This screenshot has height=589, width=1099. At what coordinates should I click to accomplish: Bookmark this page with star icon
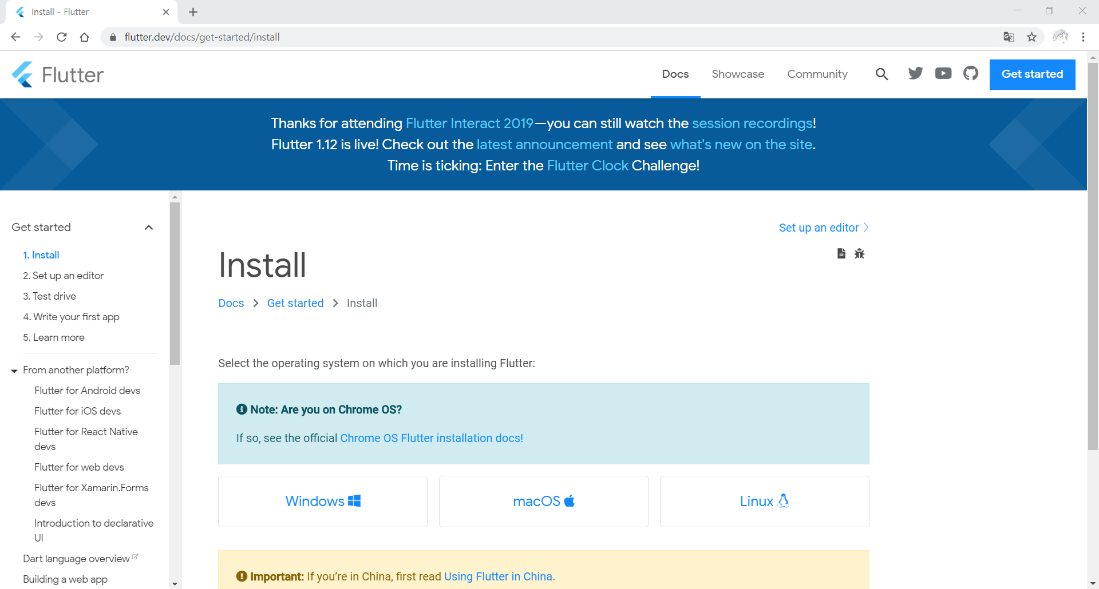click(1031, 37)
